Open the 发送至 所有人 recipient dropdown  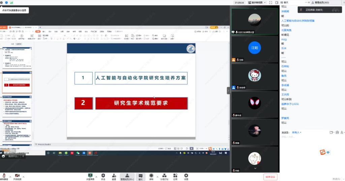coord(296,133)
